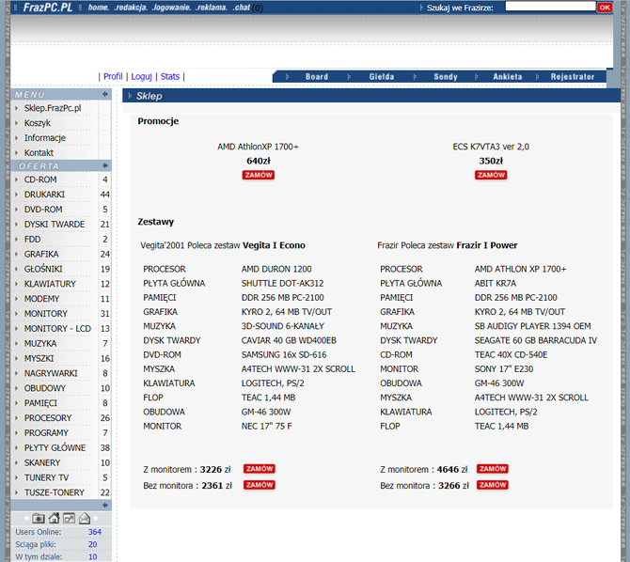Open the home link in top bar
The image size is (630, 562).
tap(98, 8)
